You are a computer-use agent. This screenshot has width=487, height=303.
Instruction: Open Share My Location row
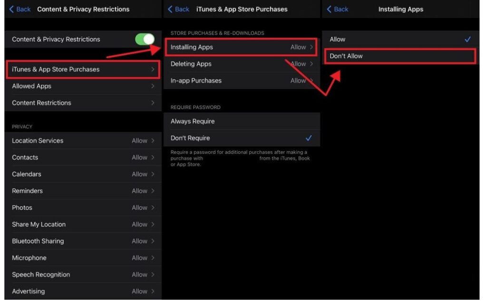coord(83,225)
